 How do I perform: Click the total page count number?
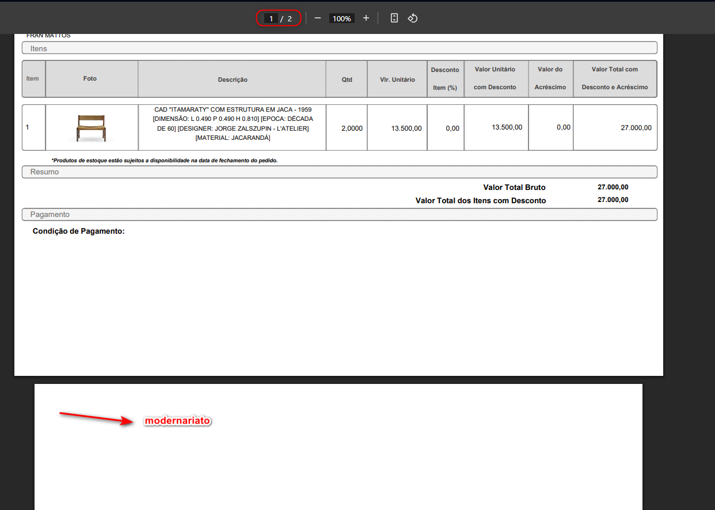click(x=290, y=18)
